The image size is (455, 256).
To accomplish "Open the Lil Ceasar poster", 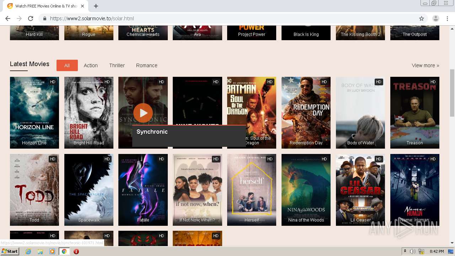I will (x=360, y=190).
